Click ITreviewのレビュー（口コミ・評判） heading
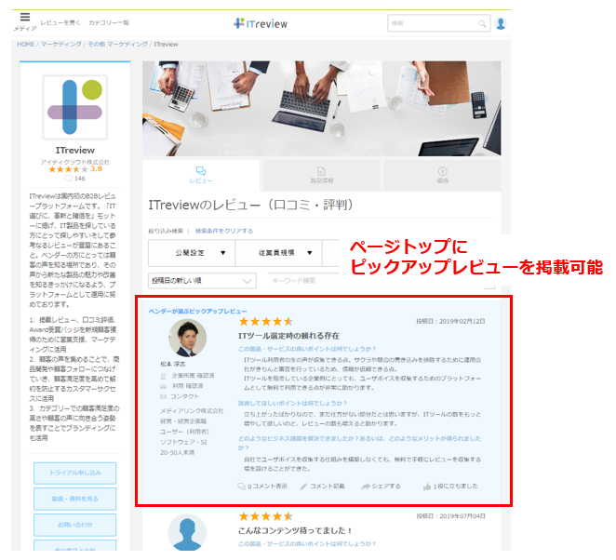The image size is (616, 560). pos(250,205)
